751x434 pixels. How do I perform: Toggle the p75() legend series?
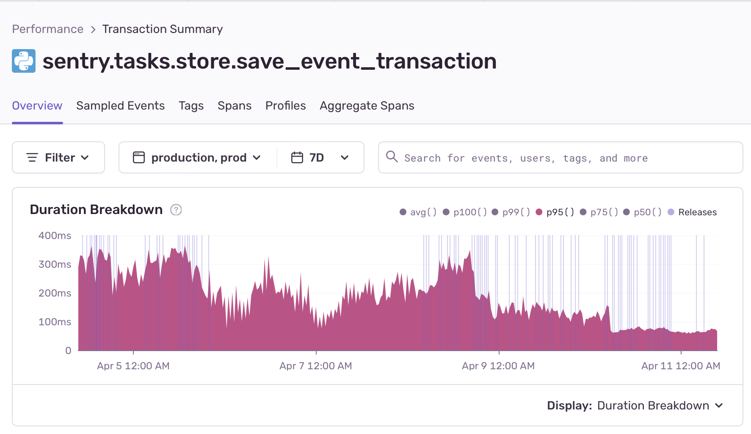click(x=599, y=212)
